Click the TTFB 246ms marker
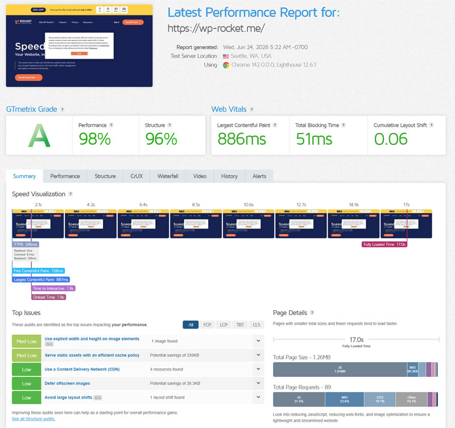 point(26,244)
